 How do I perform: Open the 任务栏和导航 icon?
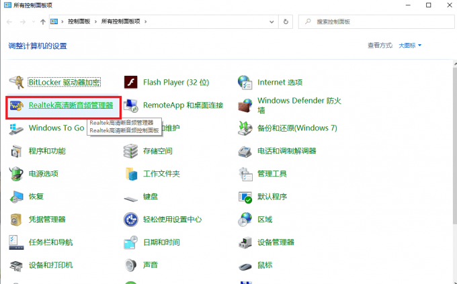16,242
